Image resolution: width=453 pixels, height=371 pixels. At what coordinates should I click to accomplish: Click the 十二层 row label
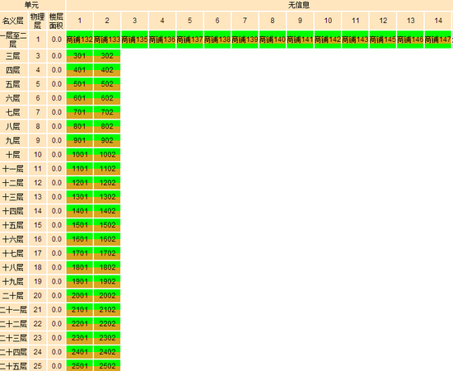click(13, 183)
